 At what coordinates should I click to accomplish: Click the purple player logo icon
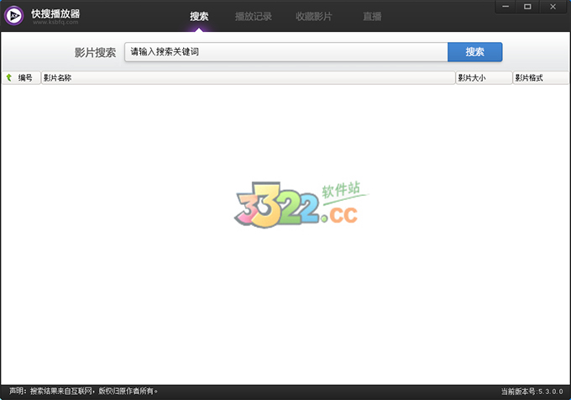coord(14,17)
